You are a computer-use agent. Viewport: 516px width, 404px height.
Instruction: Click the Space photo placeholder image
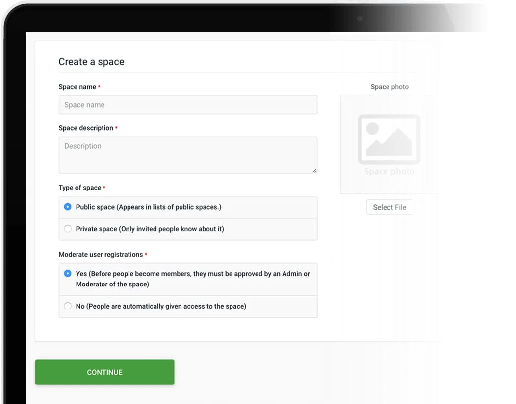(389, 144)
